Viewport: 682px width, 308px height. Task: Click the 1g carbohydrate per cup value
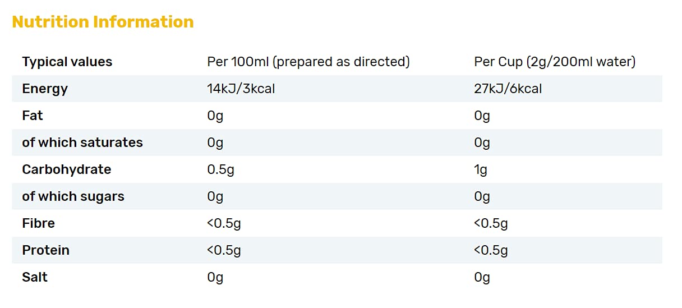[x=481, y=169]
